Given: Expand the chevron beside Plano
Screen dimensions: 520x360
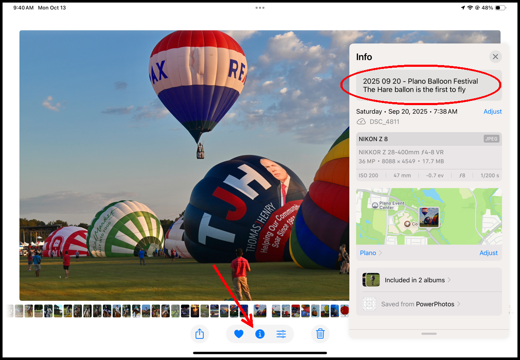Looking at the screenshot, I should [380, 253].
